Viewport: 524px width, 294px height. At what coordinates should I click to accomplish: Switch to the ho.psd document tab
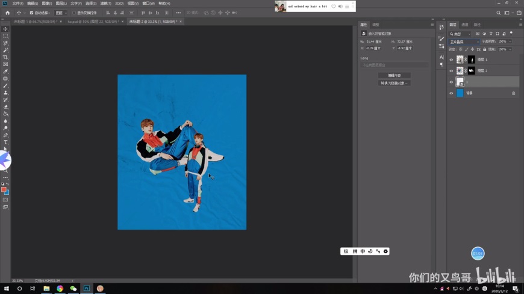coord(93,22)
